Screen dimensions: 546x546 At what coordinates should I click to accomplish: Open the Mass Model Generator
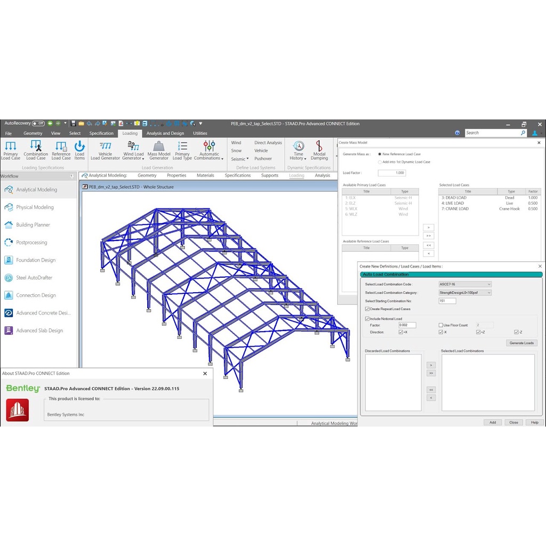tap(159, 150)
